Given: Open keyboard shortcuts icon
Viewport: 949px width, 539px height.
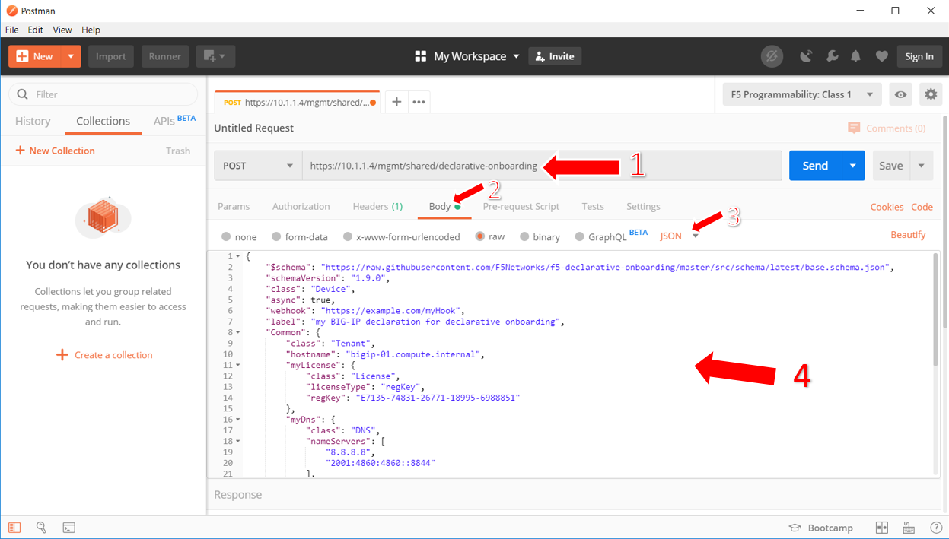Looking at the screenshot, I should [909, 528].
